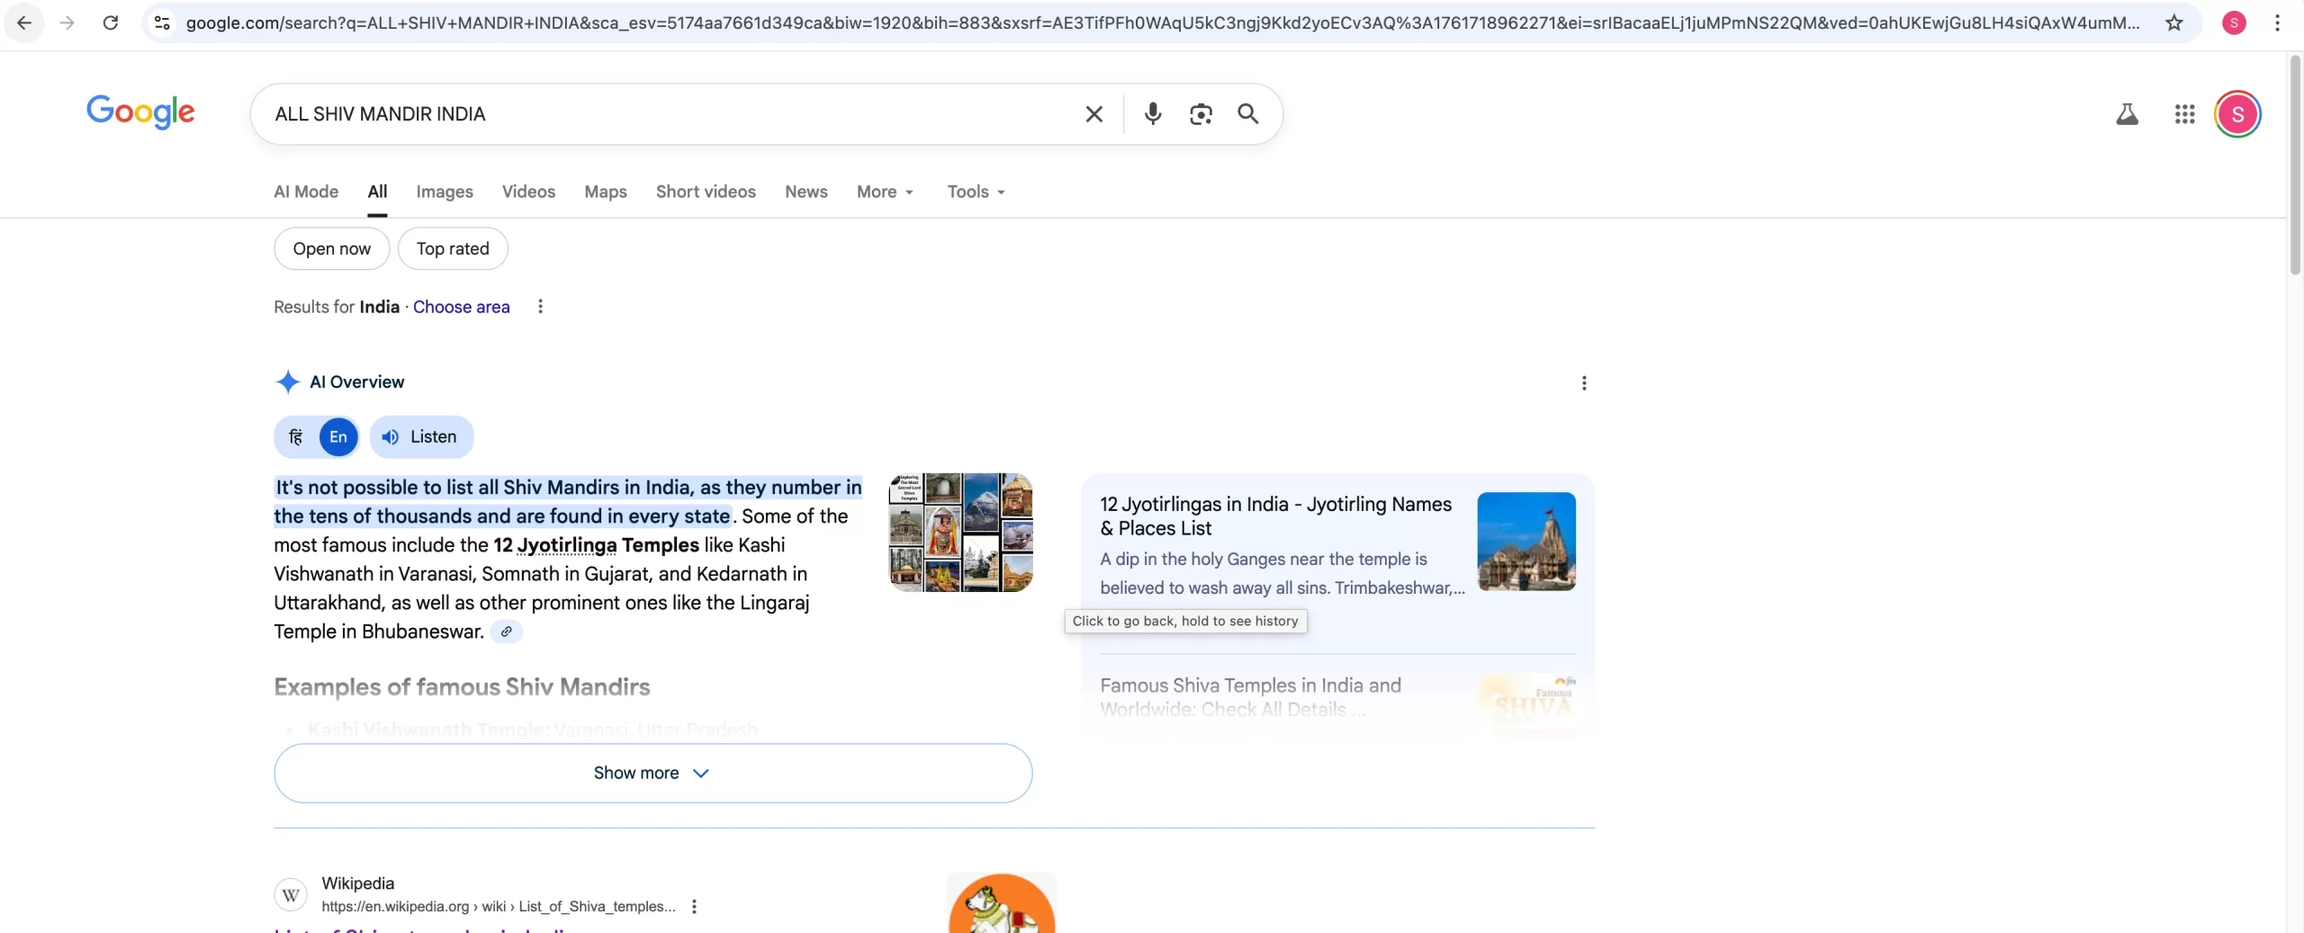Image resolution: width=2304 pixels, height=933 pixels.
Task: Copy the AI Overview link icon
Action: [507, 632]
